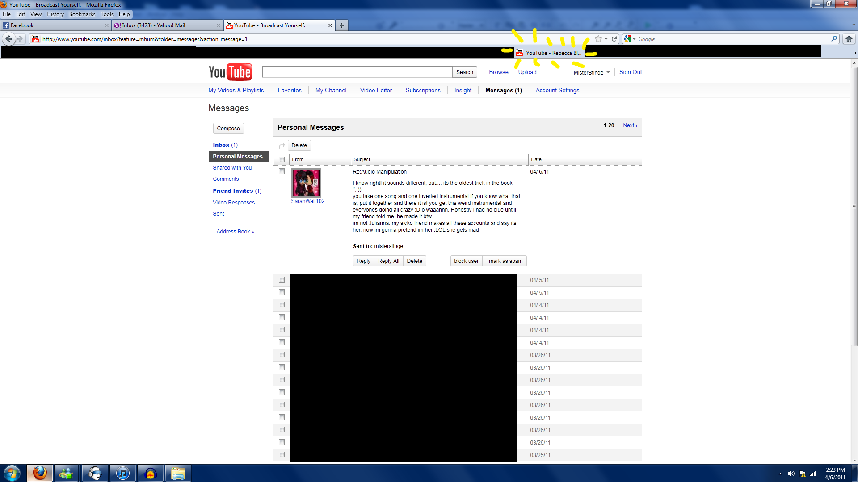Click the SarahWall102 avatar thumbnail
This screenshot has width=858, height=482.
(x=306, y=183)
